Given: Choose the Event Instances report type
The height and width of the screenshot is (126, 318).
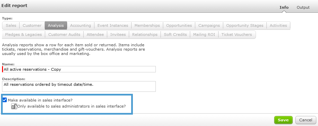Looking at the screenshot, I should pyautogui.click(x=113, y=25).
